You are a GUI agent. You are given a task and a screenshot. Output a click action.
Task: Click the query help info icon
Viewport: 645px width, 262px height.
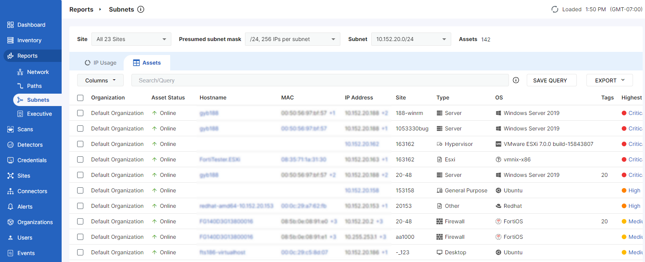(x=516, y=80)
